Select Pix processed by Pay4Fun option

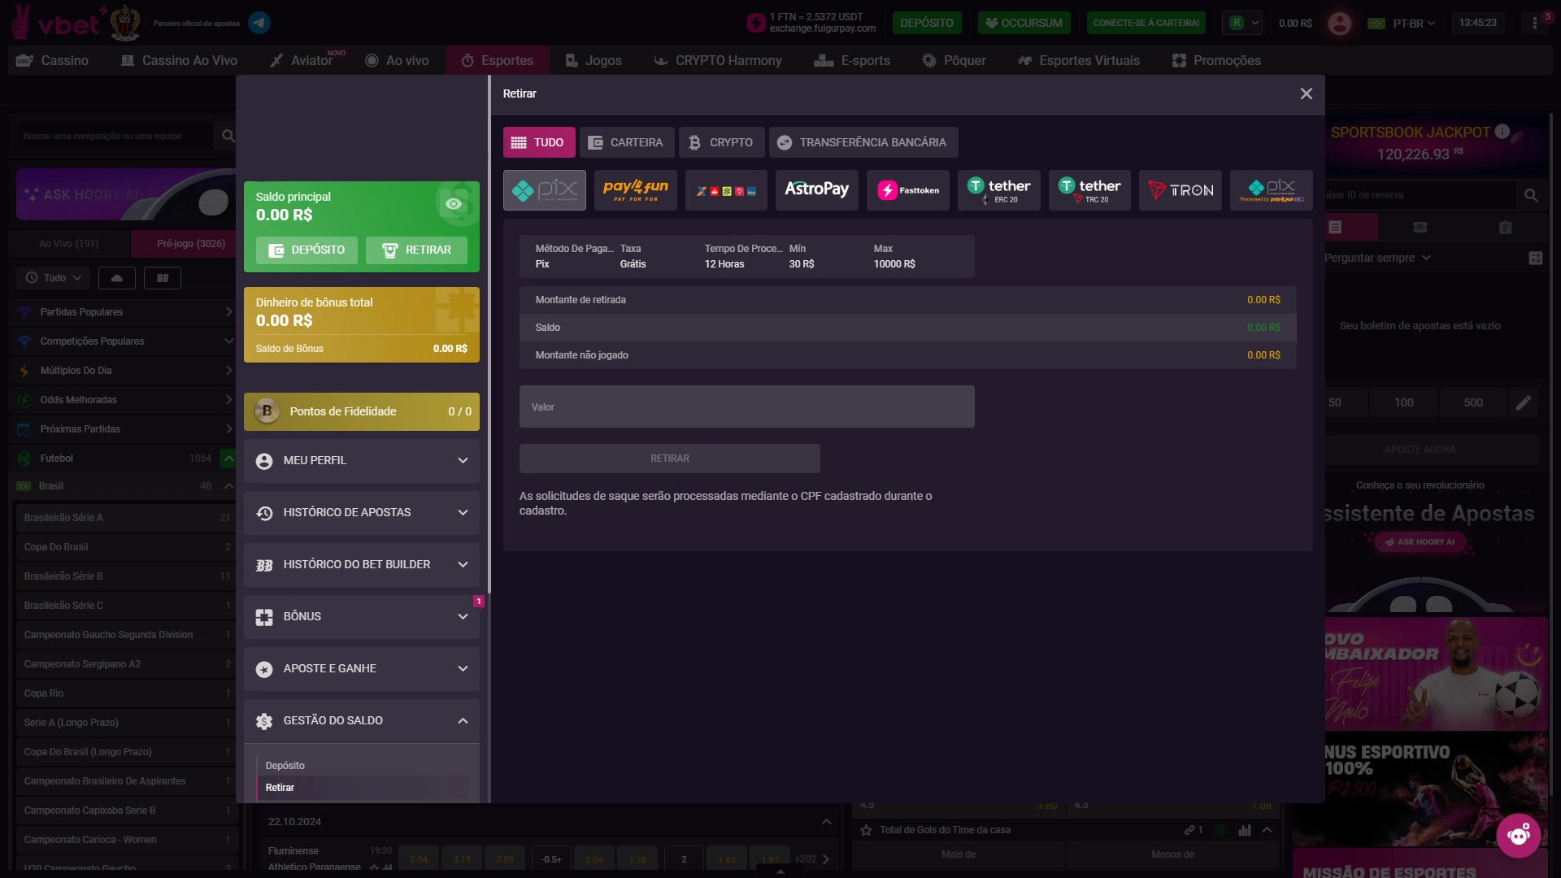pos(1271,190)
